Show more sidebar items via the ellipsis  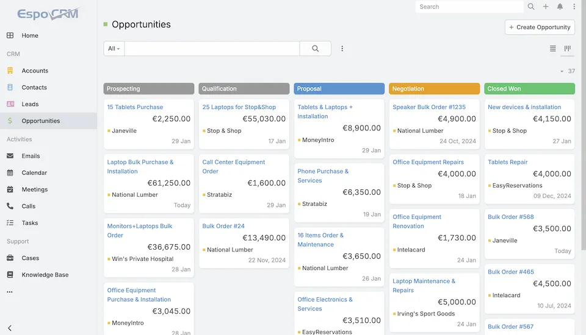coord(10,292)
